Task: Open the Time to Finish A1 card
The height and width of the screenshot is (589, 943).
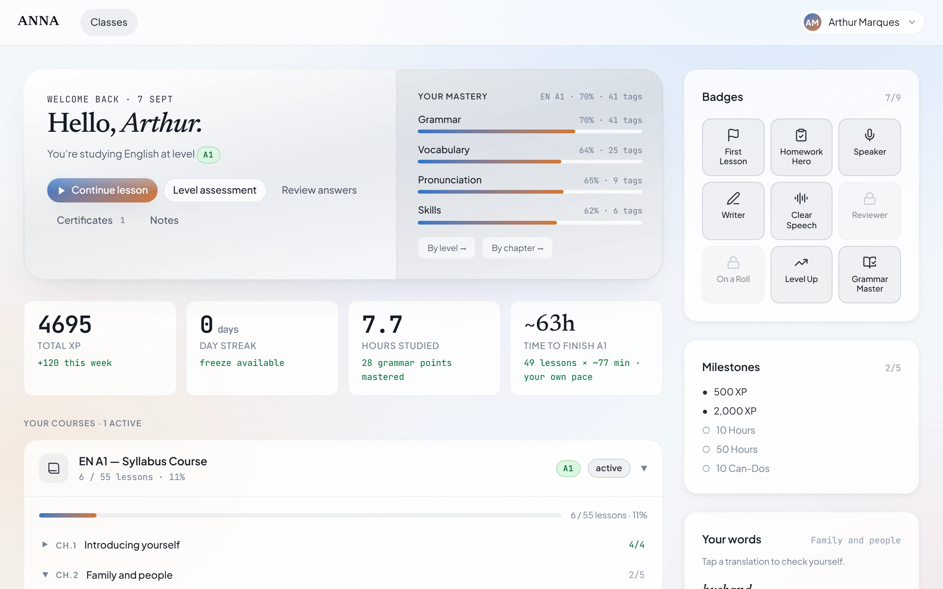Action: 586,348
